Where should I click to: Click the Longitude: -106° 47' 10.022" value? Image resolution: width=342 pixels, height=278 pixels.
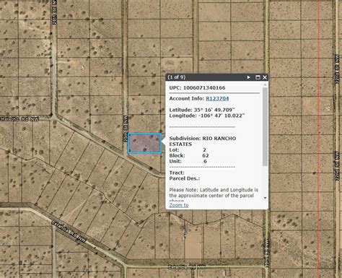[x=207, y=116]
